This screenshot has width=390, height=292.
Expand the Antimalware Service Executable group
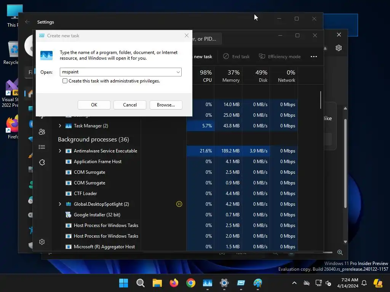(60, 151)
